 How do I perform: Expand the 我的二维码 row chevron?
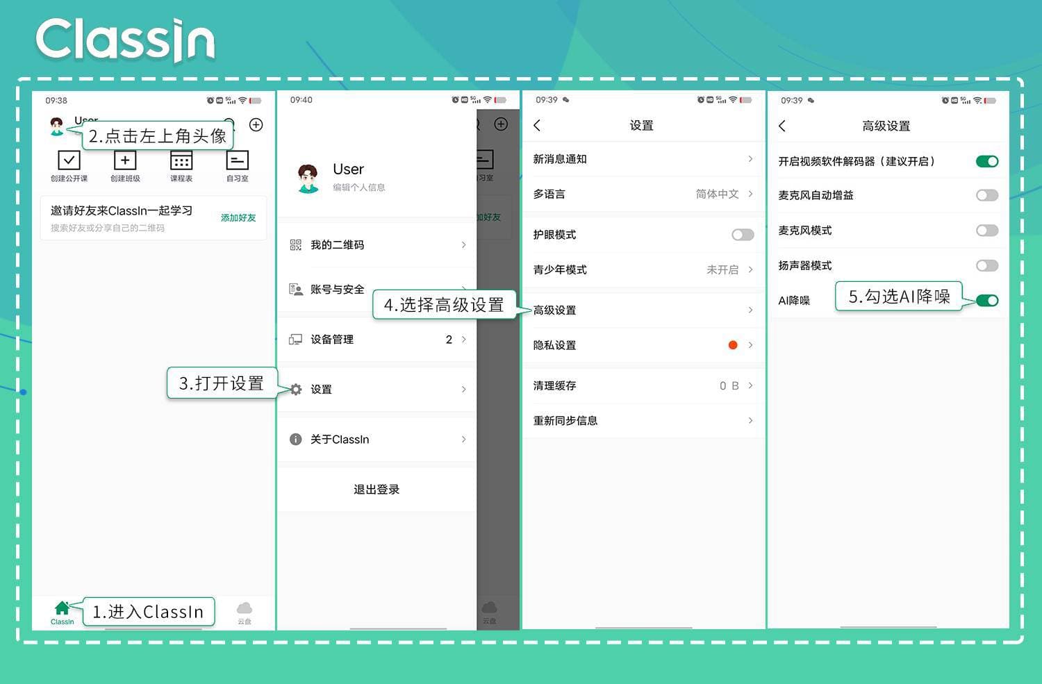pyautogui.click(x=464, y=244)
